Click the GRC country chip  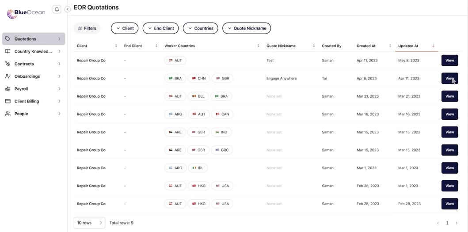(222, 150)
